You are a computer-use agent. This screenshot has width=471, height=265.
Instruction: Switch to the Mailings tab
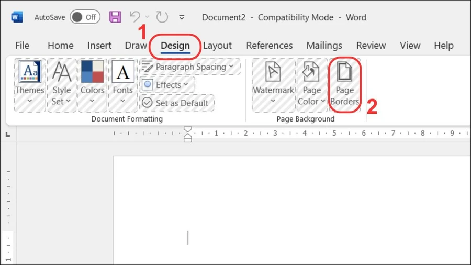(x=324, y=46)
